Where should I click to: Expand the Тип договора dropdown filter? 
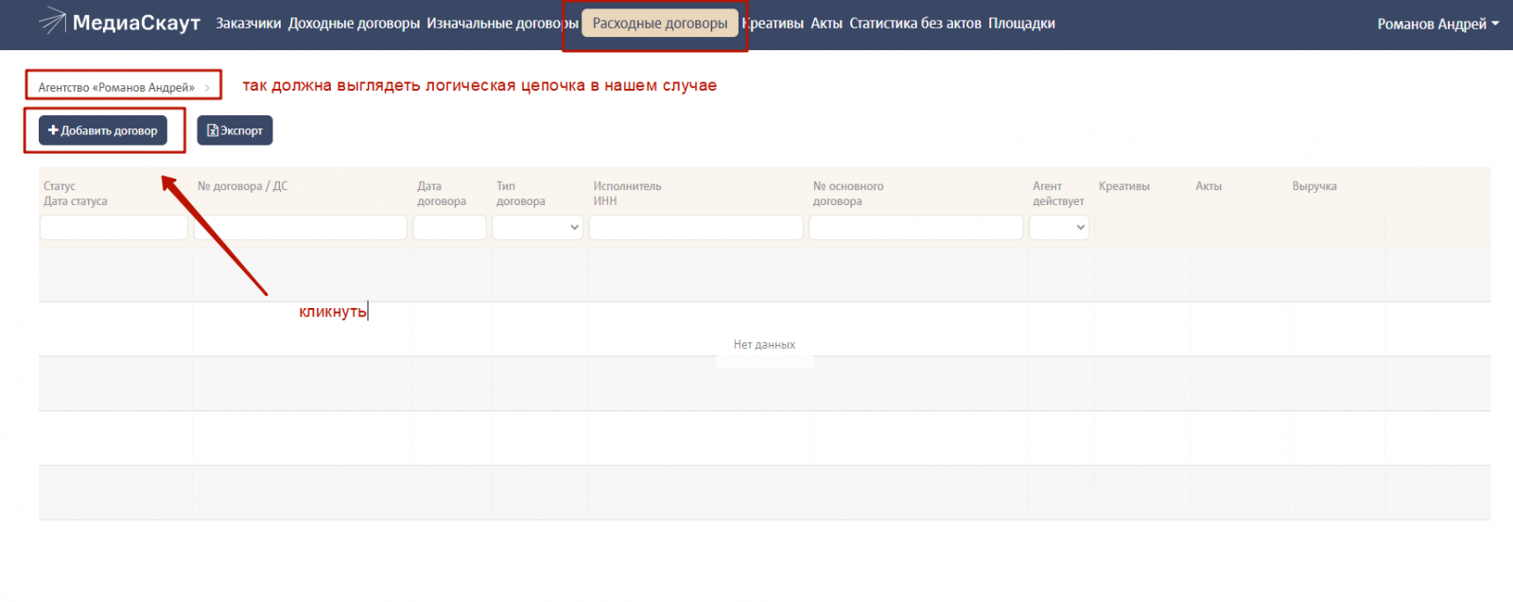[x=537, y=228]
